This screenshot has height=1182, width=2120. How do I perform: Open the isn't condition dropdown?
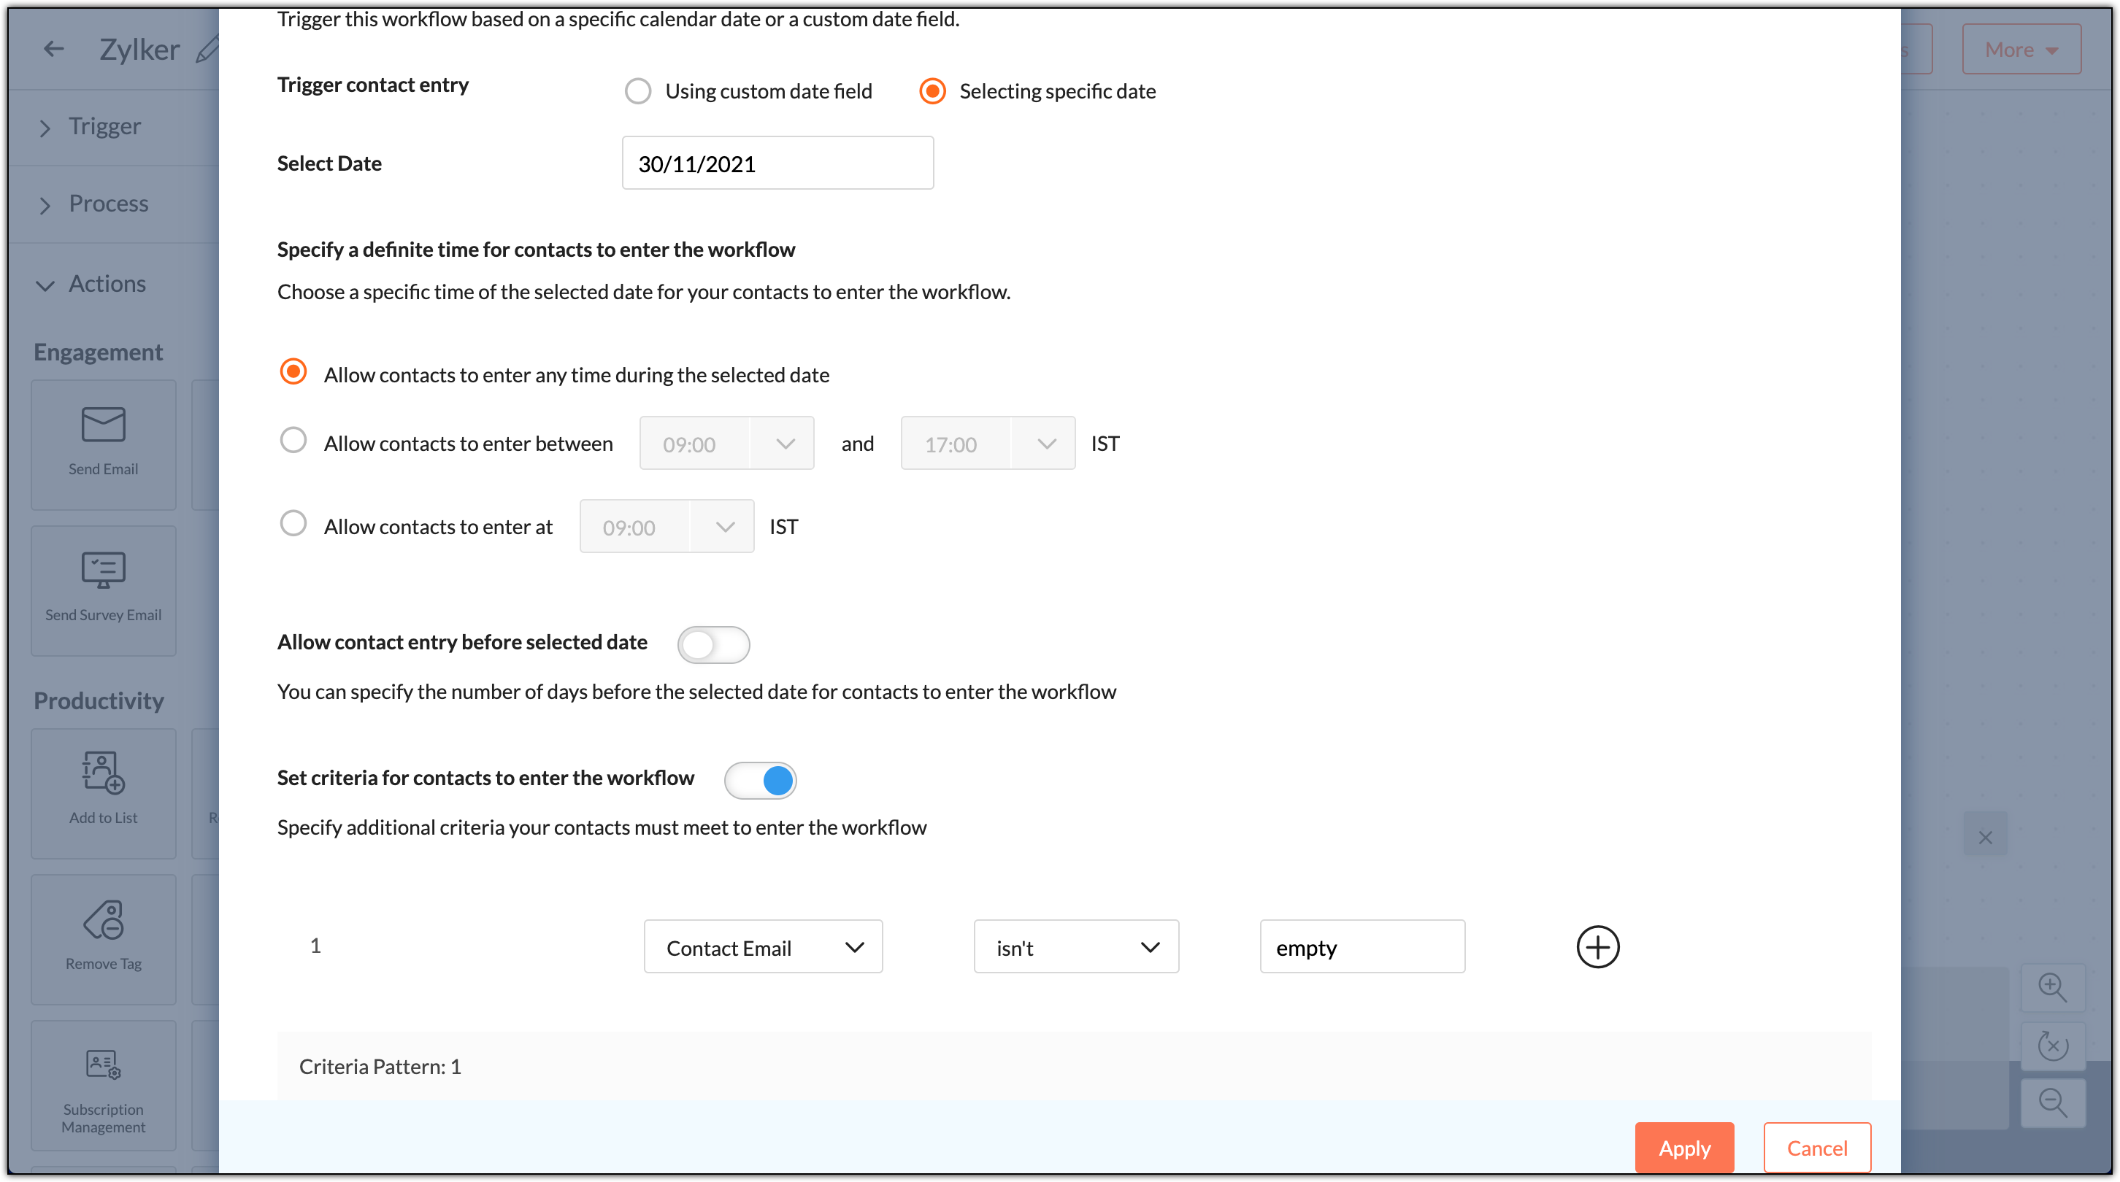1075,948
